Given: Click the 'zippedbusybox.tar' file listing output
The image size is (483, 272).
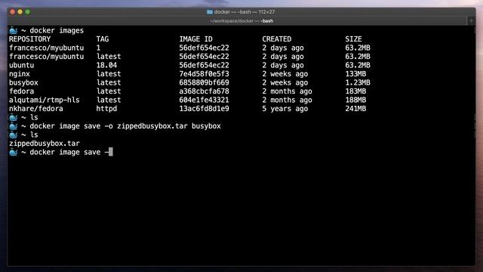Looking at the screenshot, I should 45,144.
